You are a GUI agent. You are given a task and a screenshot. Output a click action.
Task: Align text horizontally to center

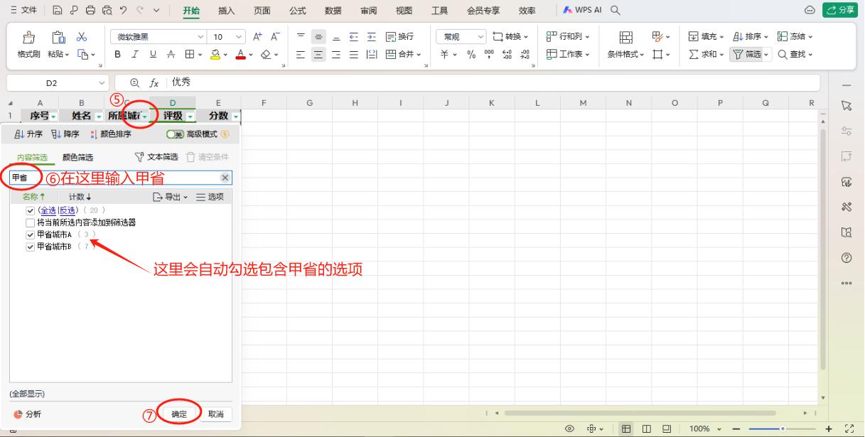pyautogui.click(x=318, y=55)
